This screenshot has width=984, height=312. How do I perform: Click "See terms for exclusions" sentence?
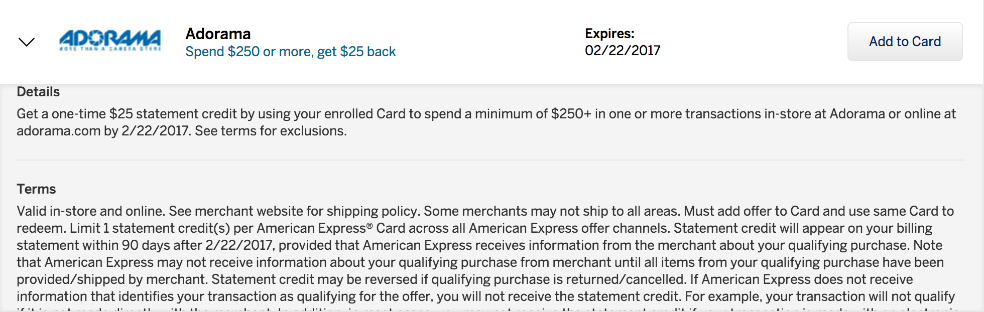271,131
